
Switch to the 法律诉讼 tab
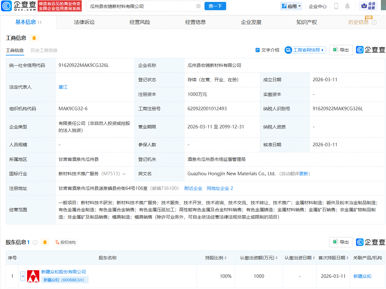point(84,22)
